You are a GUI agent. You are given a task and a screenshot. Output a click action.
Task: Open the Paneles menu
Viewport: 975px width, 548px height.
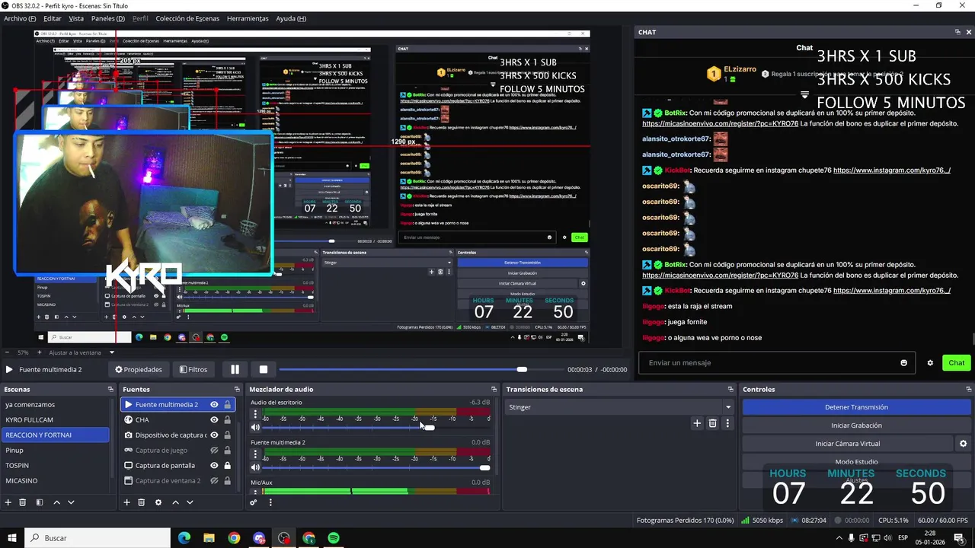point(108,18)
